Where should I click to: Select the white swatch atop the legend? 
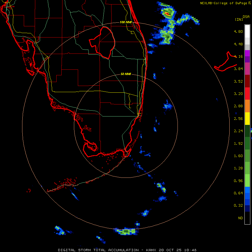coord(247,31)
